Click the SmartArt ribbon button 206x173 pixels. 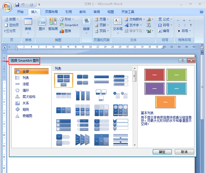click(69, 25)
